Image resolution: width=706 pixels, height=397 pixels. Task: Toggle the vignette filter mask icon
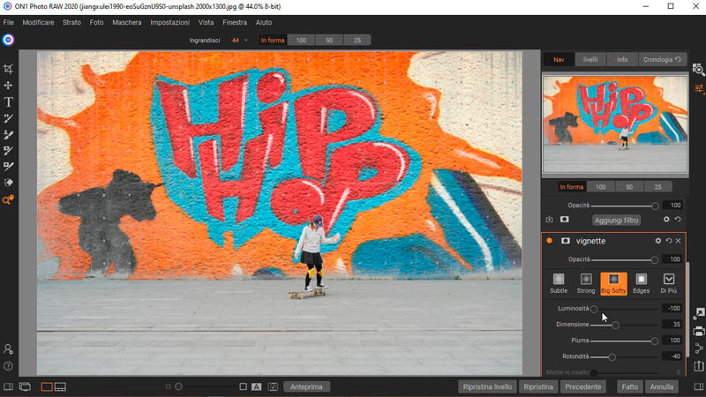coord(566,241)
